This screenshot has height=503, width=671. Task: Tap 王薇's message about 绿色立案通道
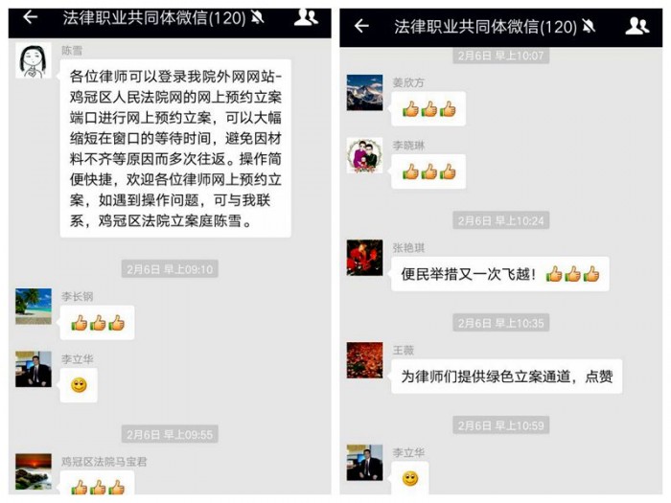click(507, 377)
